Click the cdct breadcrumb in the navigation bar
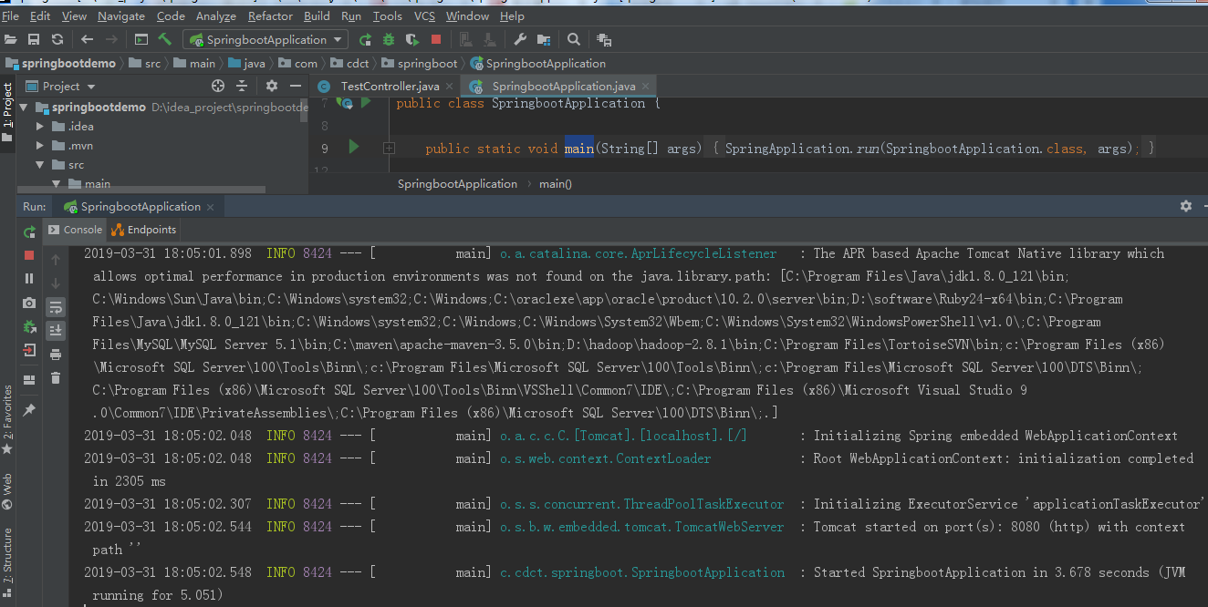The image size is (1208, 607). (x=349, y=63)
